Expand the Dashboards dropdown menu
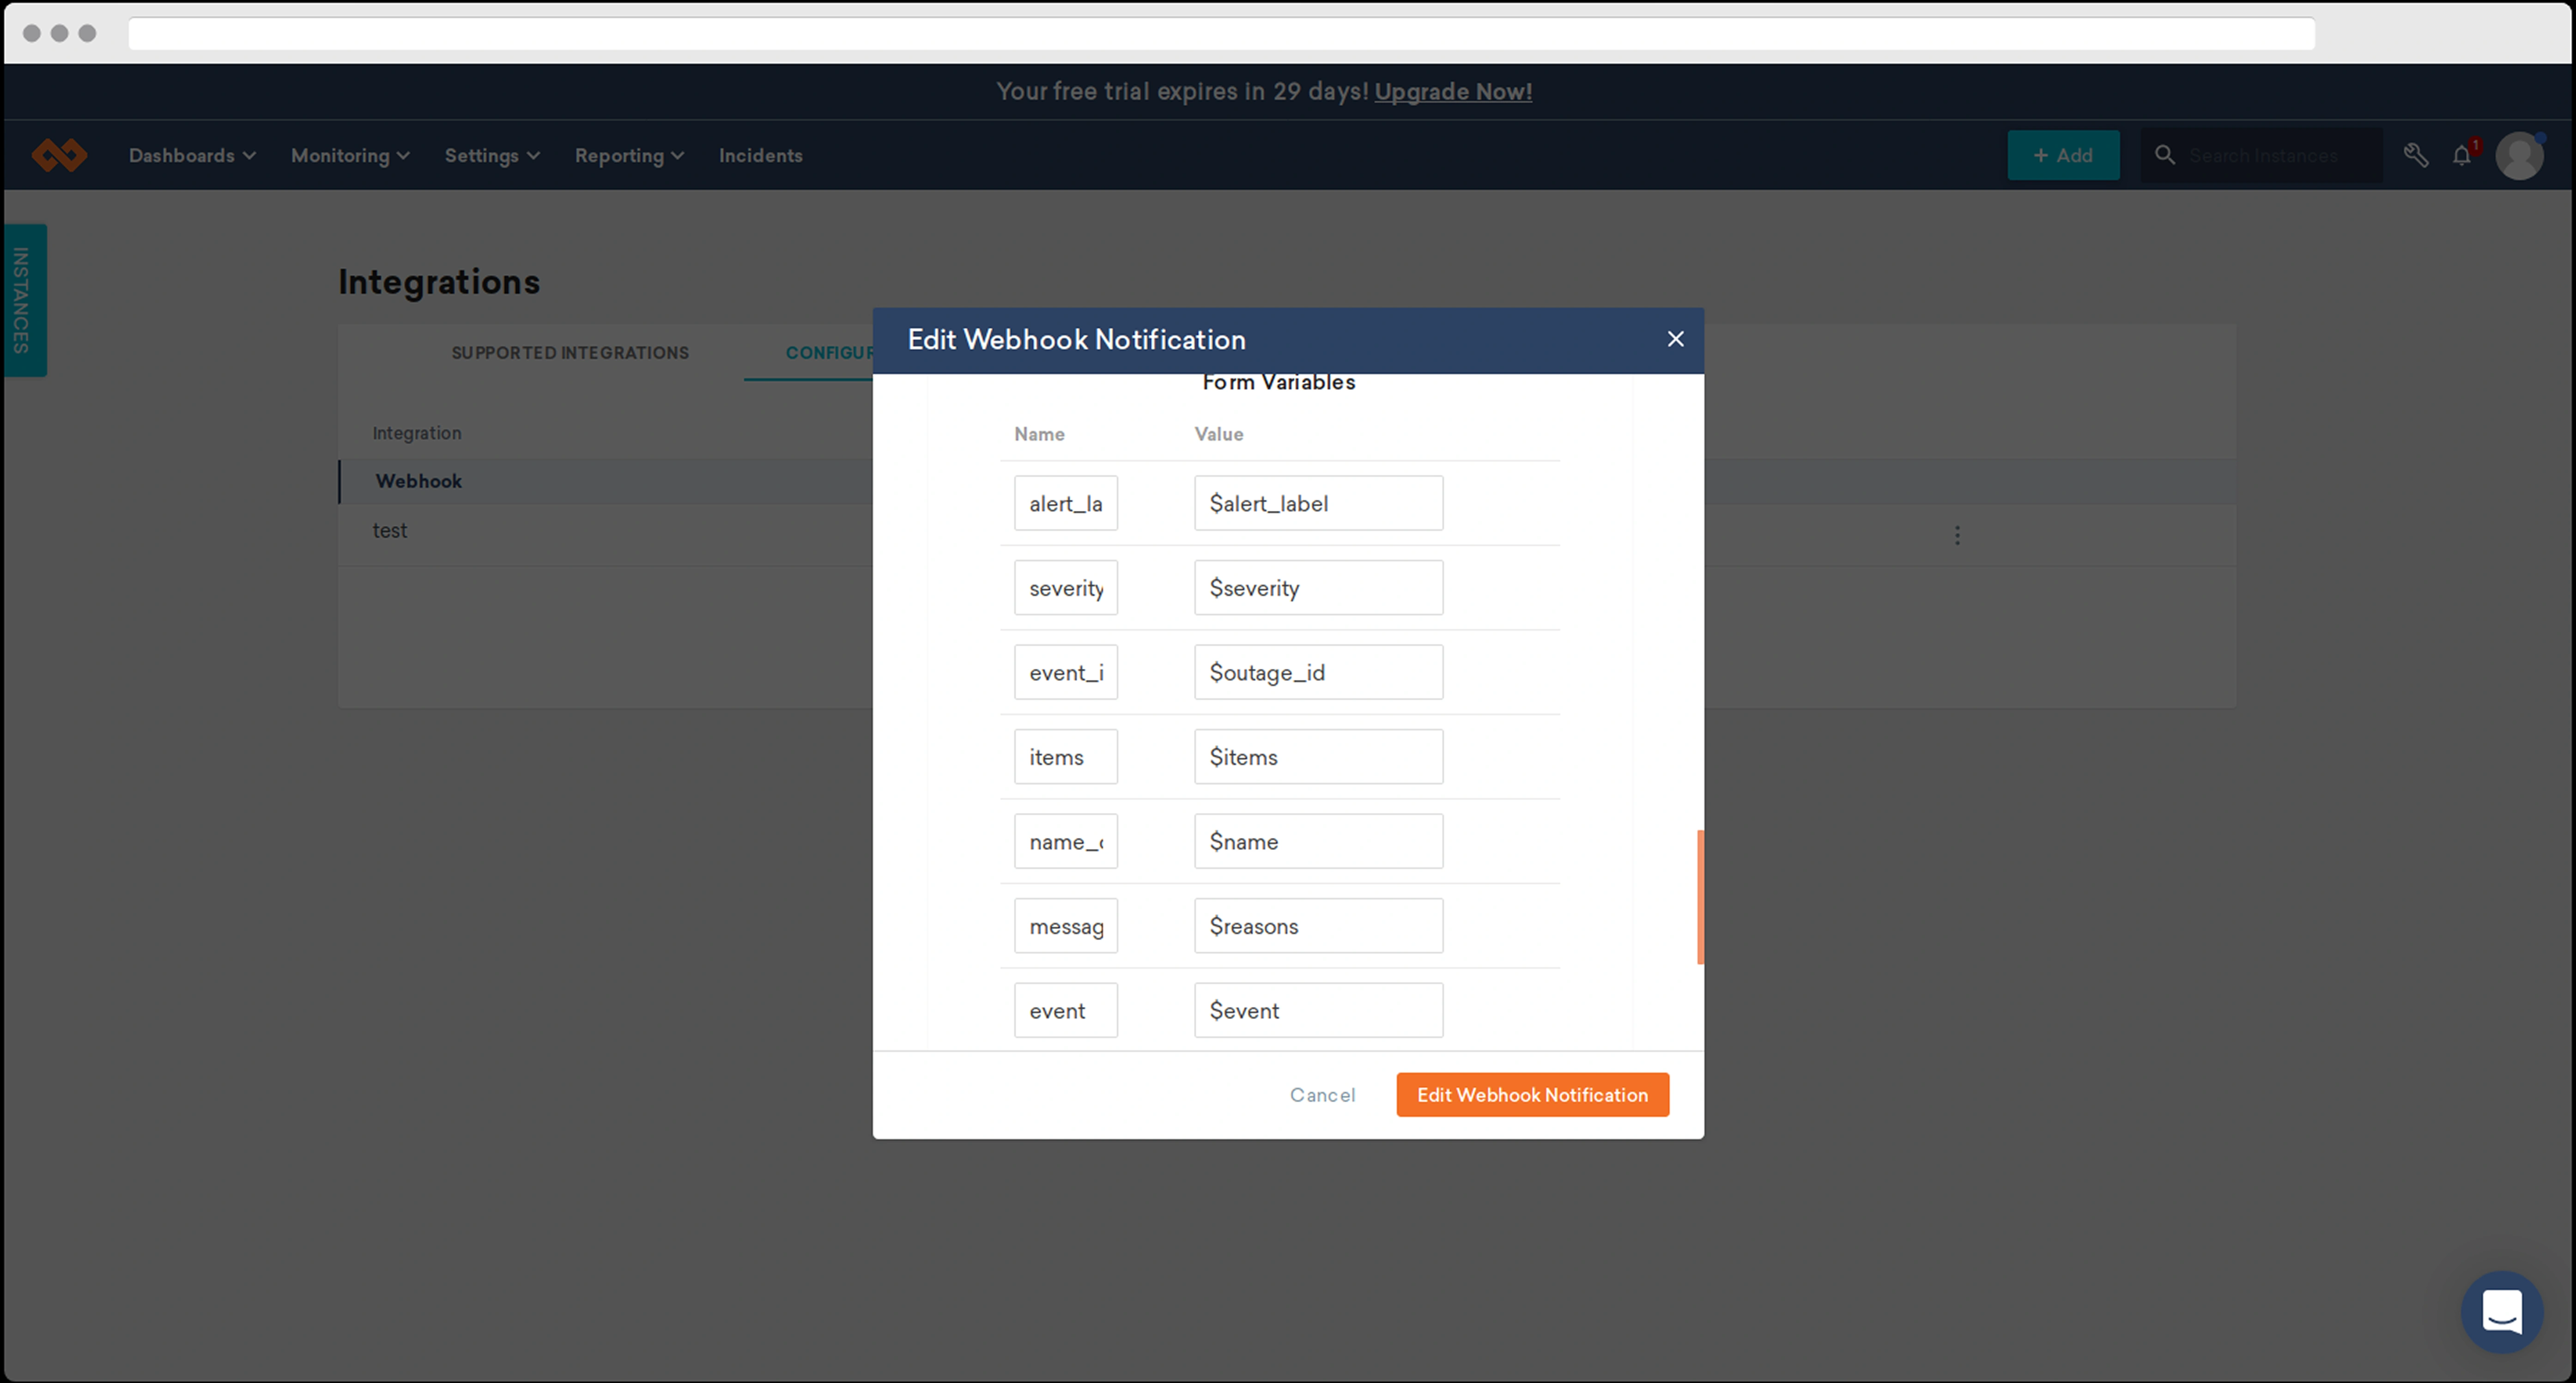 (192, 155)
